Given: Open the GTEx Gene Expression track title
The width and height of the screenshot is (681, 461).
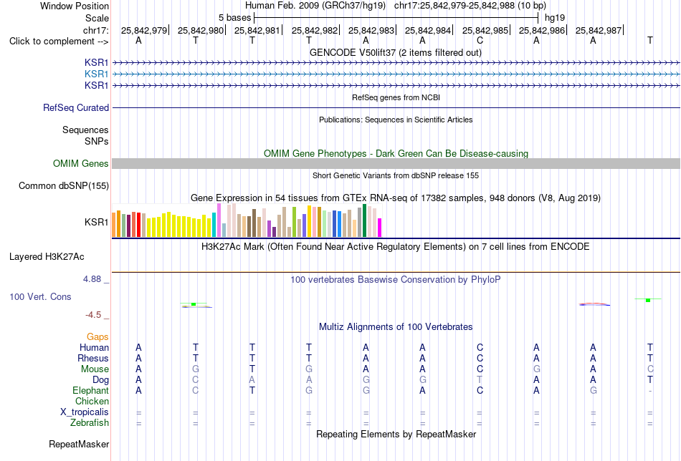Looking at the screenshot, I should (396, 198).
